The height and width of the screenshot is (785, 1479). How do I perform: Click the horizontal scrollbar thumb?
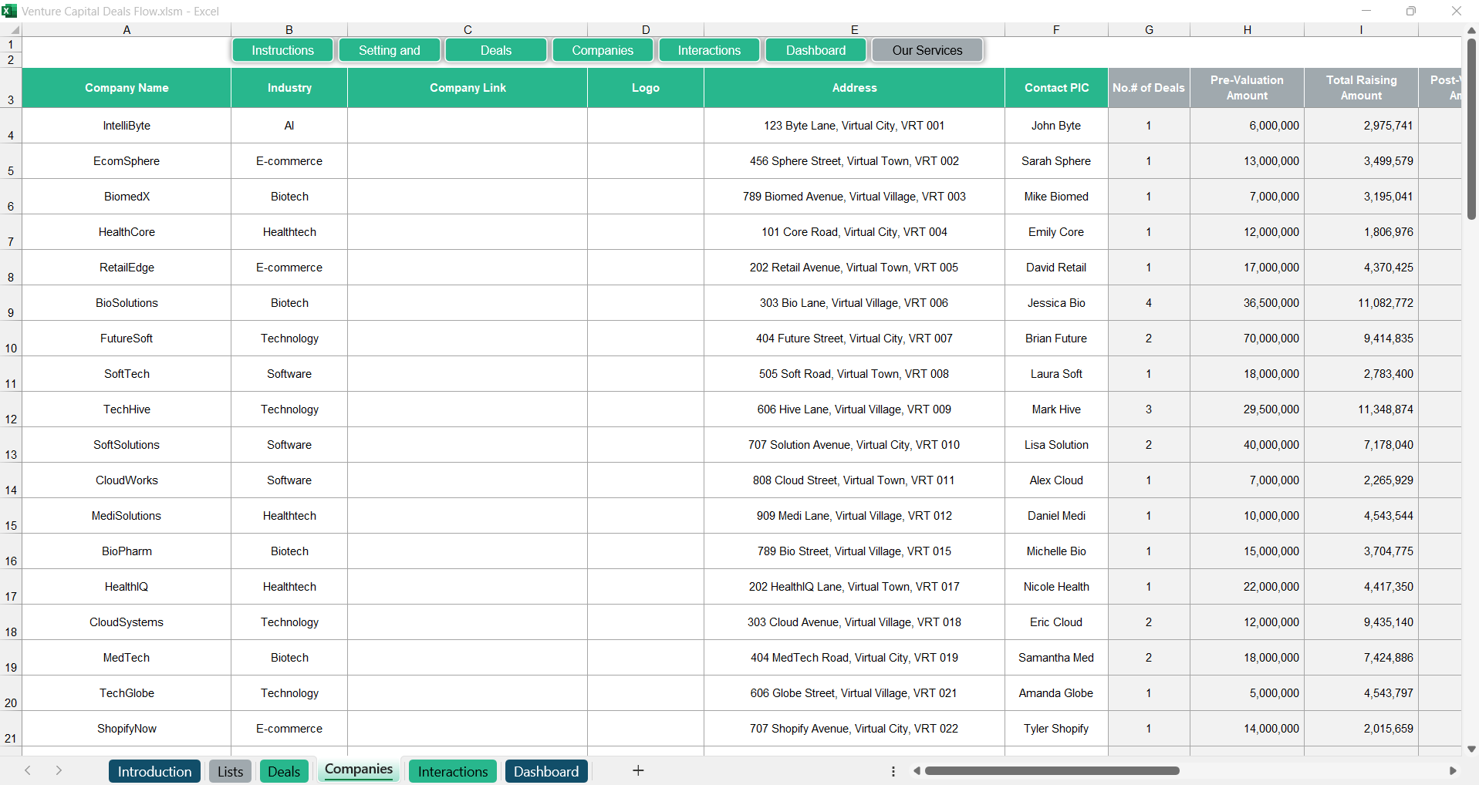pyautogui.click(x=1053, y=770)
